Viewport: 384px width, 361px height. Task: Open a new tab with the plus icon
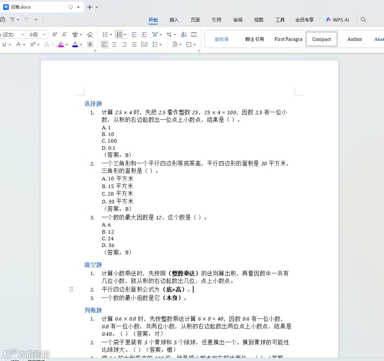pos(90,7)
